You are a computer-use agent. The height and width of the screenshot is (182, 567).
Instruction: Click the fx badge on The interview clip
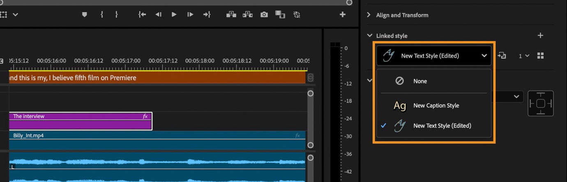(145, 117)
